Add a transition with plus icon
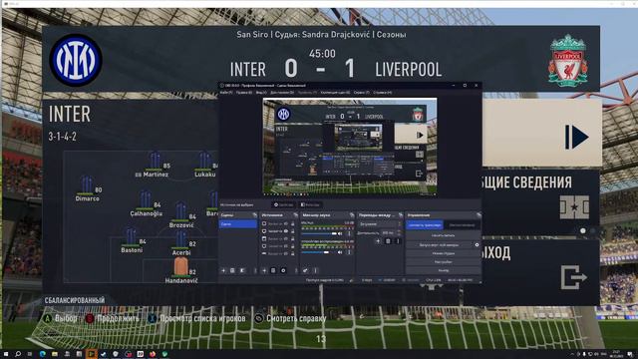Screen dimensions: 638x359 (378, 241)
